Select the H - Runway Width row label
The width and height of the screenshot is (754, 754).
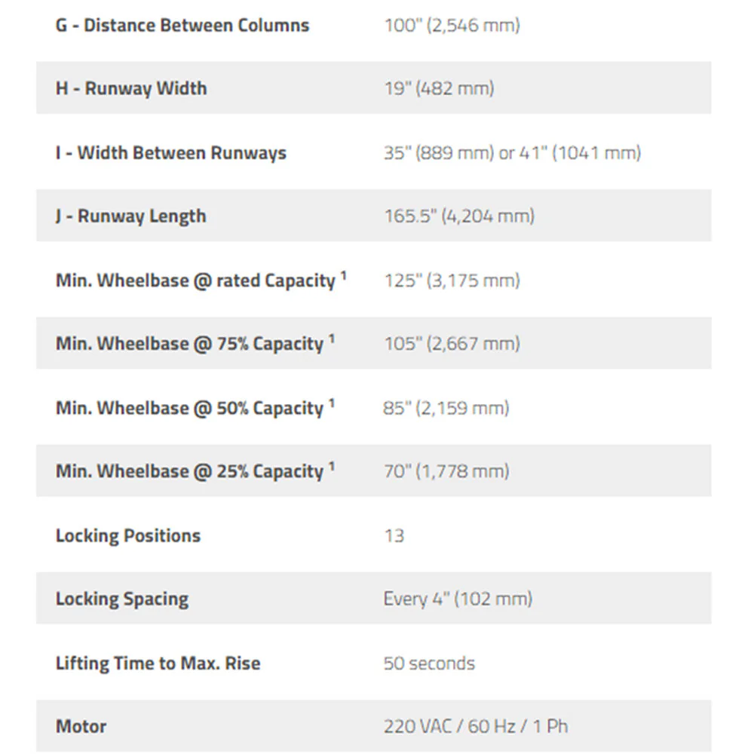coord(131,88)
